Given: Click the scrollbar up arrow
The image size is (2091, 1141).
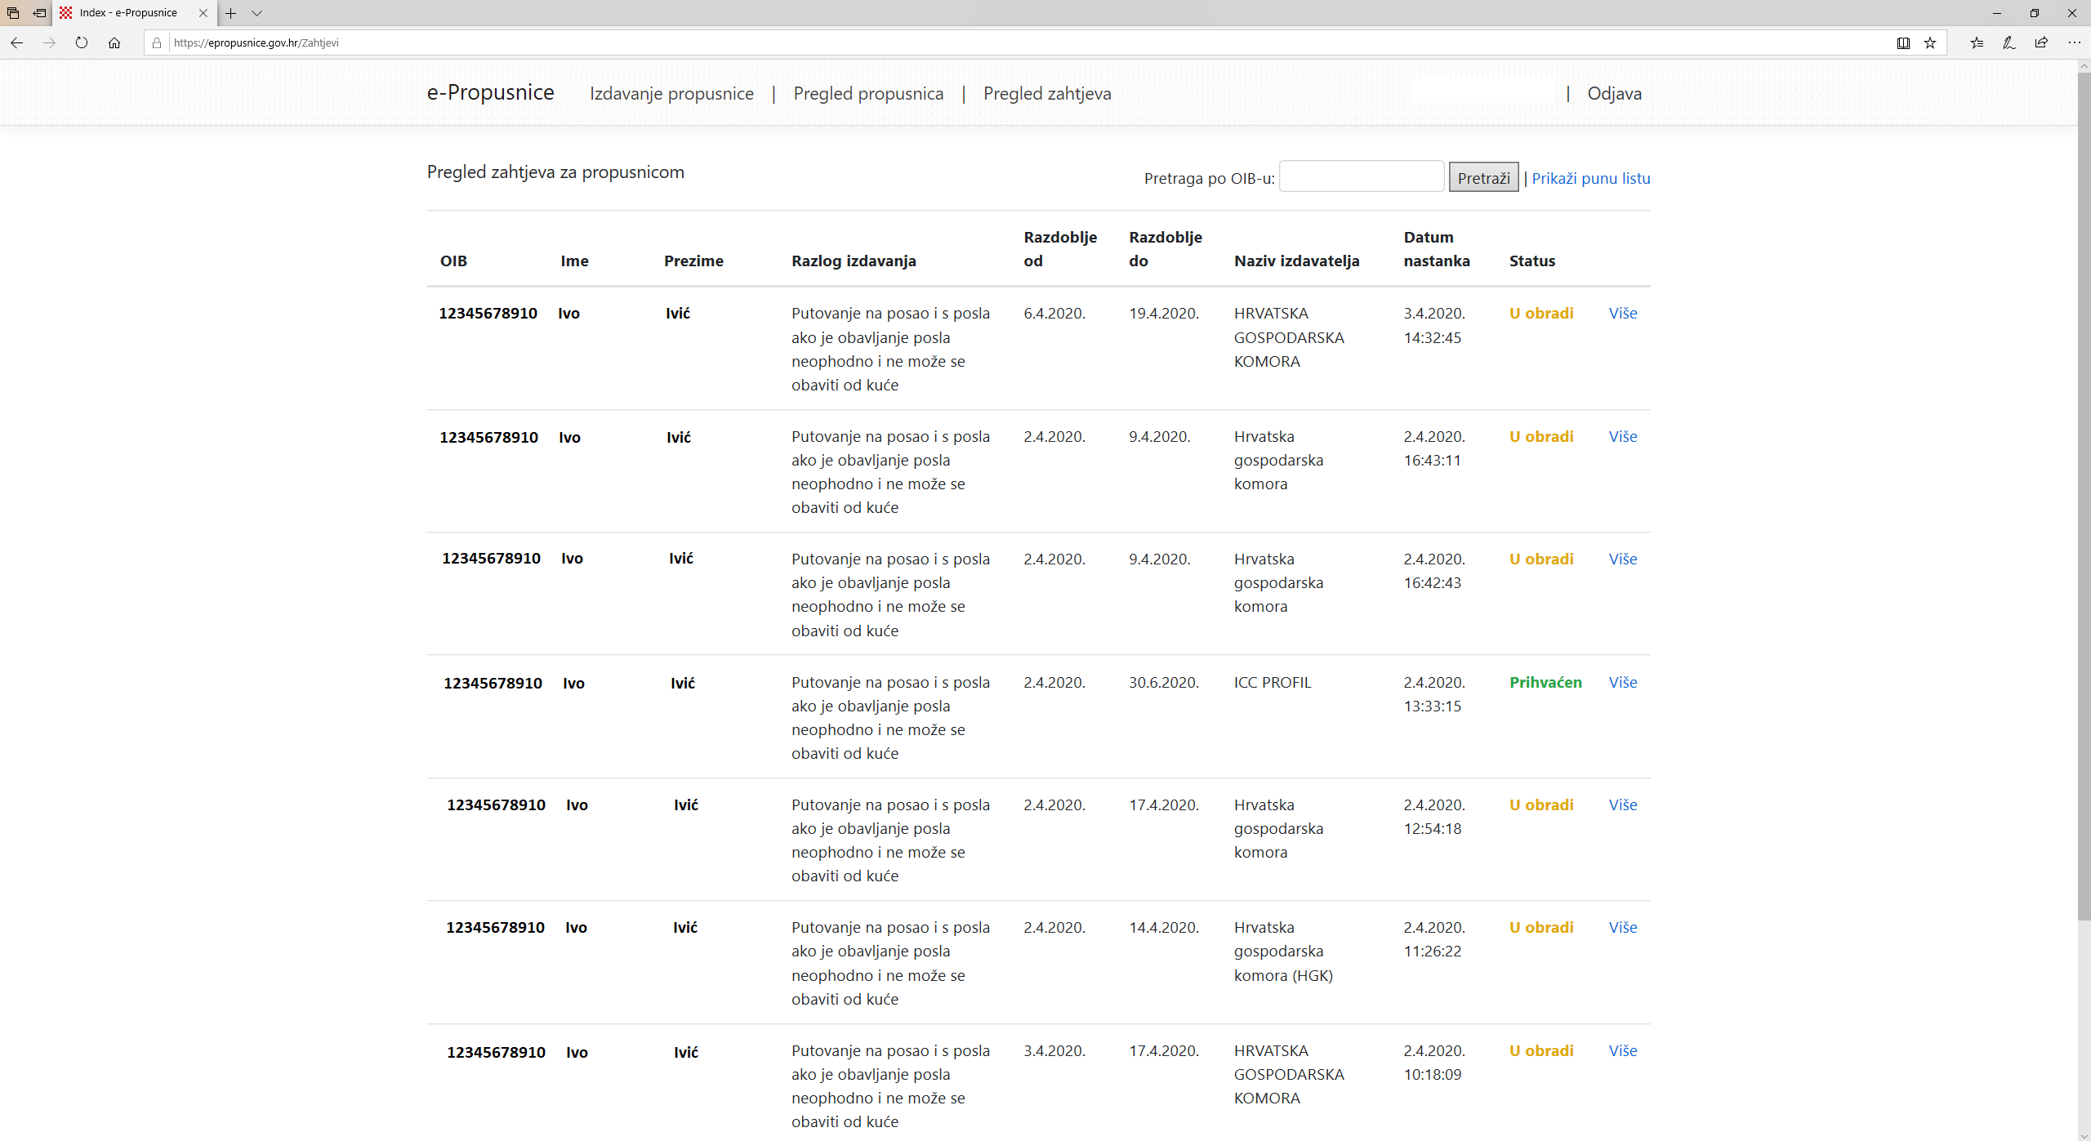Looking at the screenshot, I should 2084,65.
